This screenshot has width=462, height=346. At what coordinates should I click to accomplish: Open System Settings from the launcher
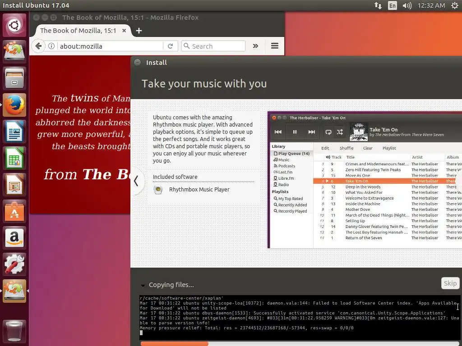[x=14, y=264]
